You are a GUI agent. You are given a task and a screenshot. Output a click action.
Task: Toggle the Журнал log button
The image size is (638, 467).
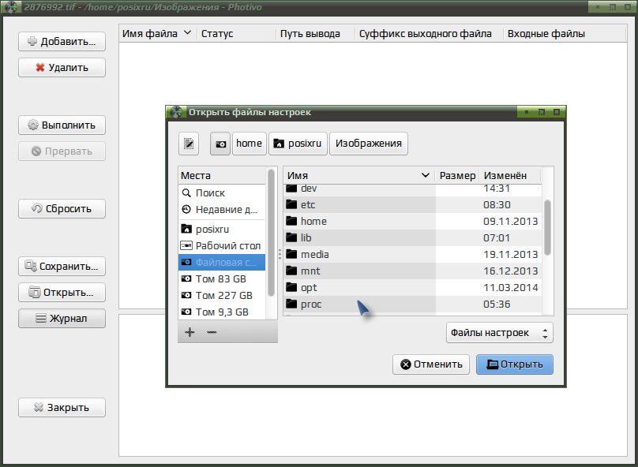[62, 319]
